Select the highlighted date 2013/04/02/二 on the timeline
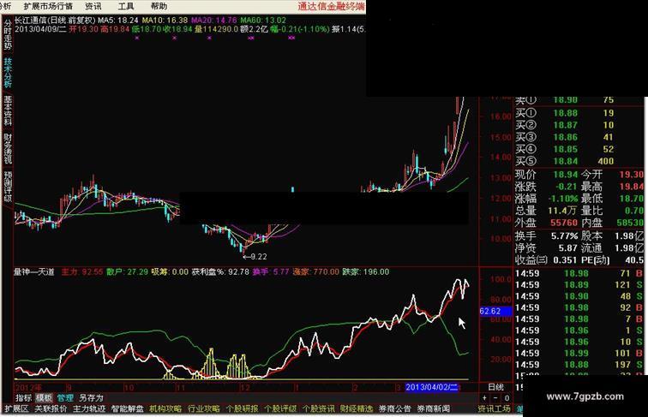Image resolution: width=648 pixels, height=417 pixels. coord(432,387)
